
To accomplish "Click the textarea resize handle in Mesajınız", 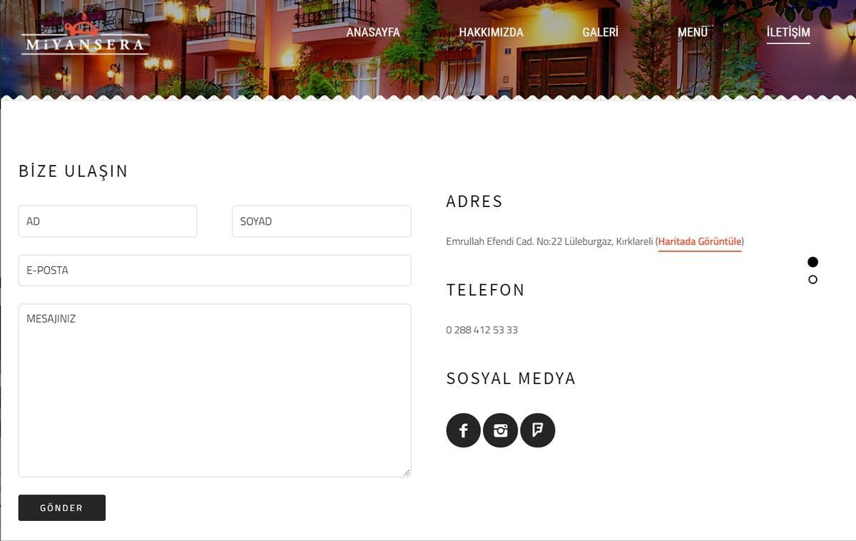I will [x=407, y=472].
